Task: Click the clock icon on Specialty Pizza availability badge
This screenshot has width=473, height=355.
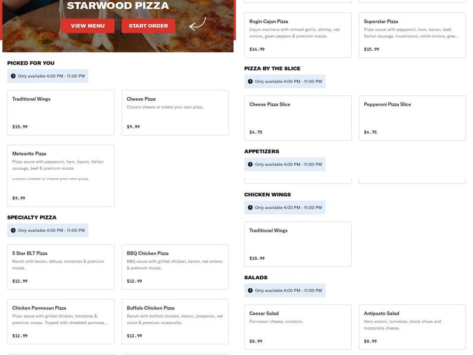Action: point(13,231)
